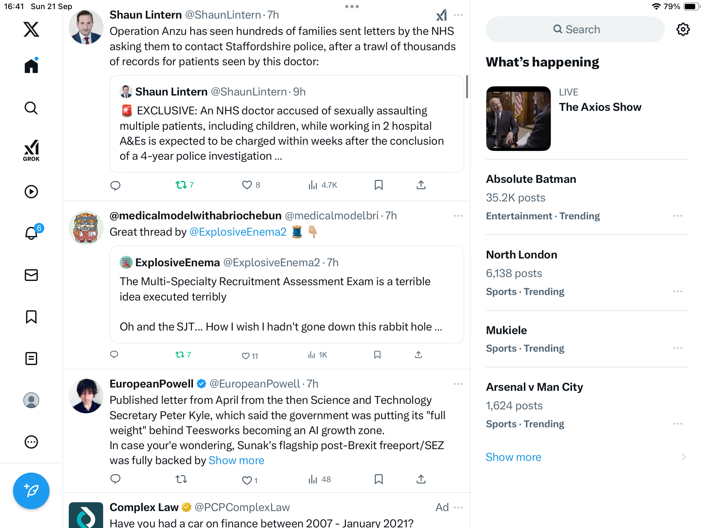Share Shaun Lintern's Operation Anzu post

(x=421, y=185)
